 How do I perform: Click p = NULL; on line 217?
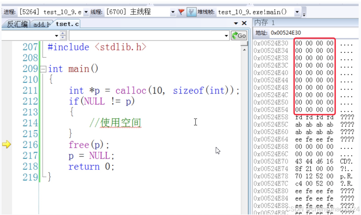click(x=91, y=155)
